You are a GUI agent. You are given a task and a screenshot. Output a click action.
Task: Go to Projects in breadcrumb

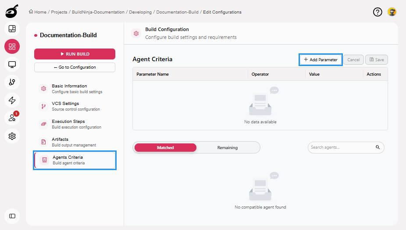59,12
